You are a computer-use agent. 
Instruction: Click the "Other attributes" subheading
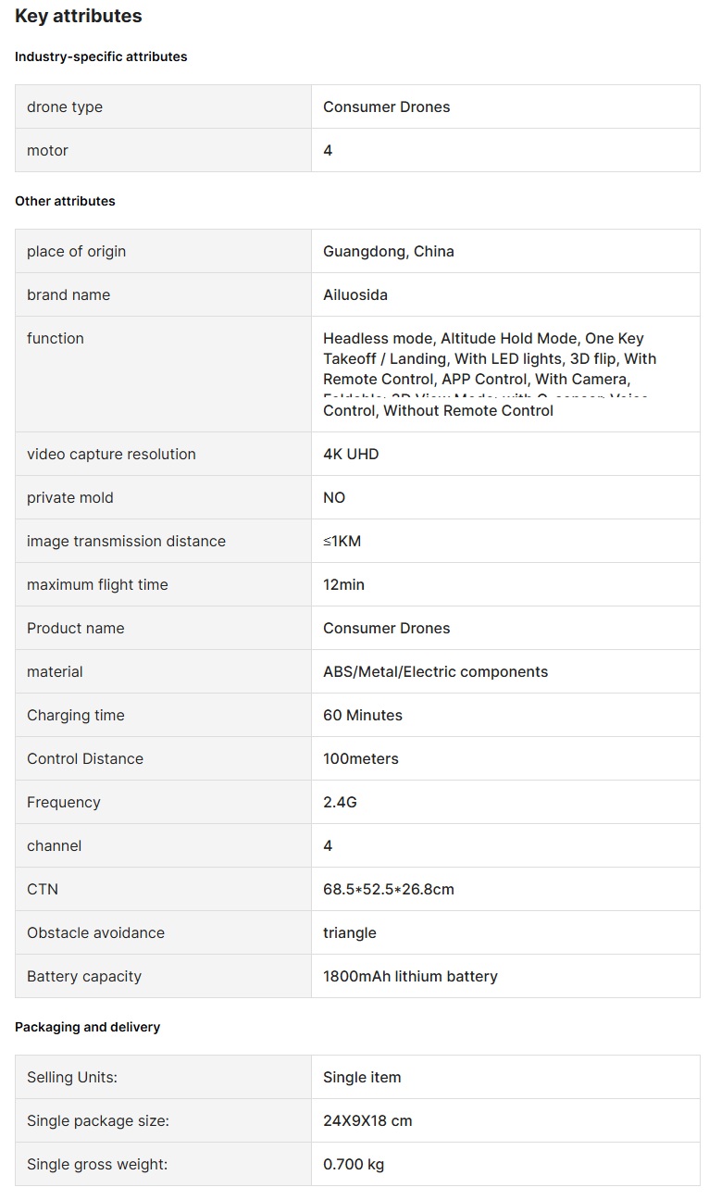(65, 201)
